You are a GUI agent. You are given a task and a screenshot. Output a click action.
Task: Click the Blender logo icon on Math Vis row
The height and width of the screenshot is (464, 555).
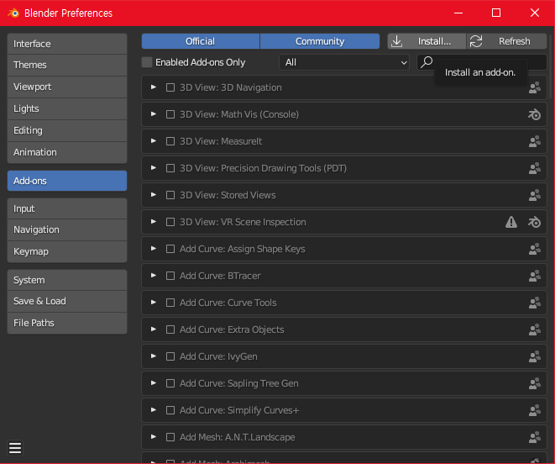point(535,114)
